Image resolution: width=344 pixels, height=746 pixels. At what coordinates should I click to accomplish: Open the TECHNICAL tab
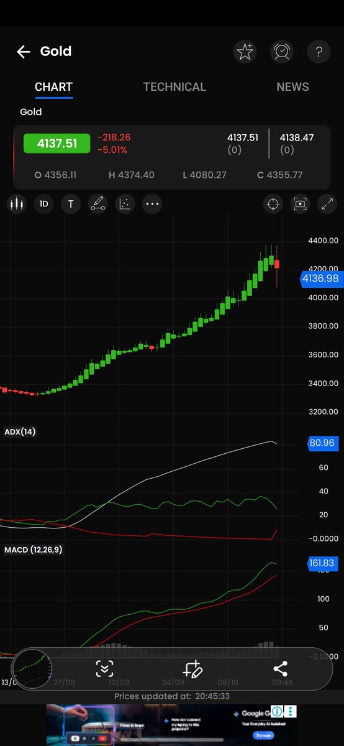point(174,87)
